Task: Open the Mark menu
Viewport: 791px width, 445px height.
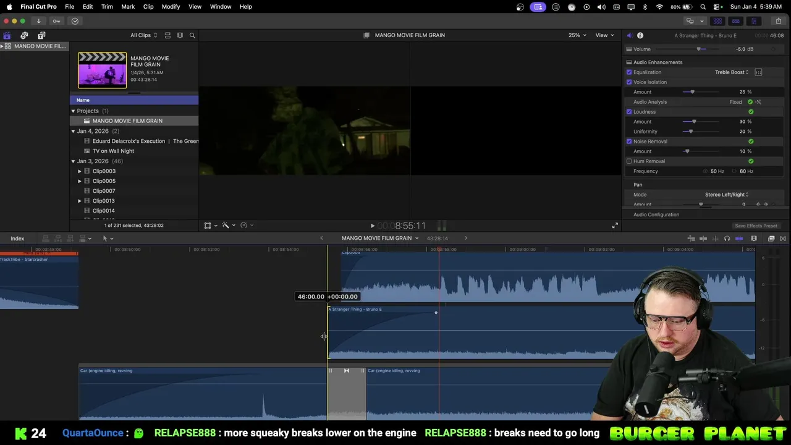Action: click(128, 7)
